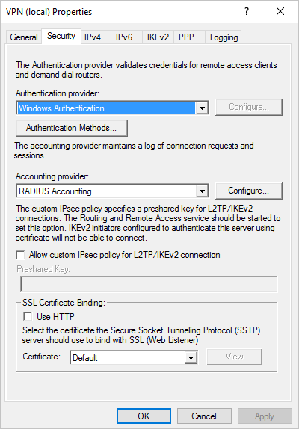
Task: Enable Allow custom IPsec policy checkbox
Action: pyautogui.click(x=20, y=255)
